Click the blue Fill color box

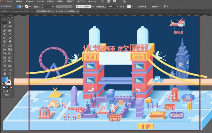click(x=5, y=79)
